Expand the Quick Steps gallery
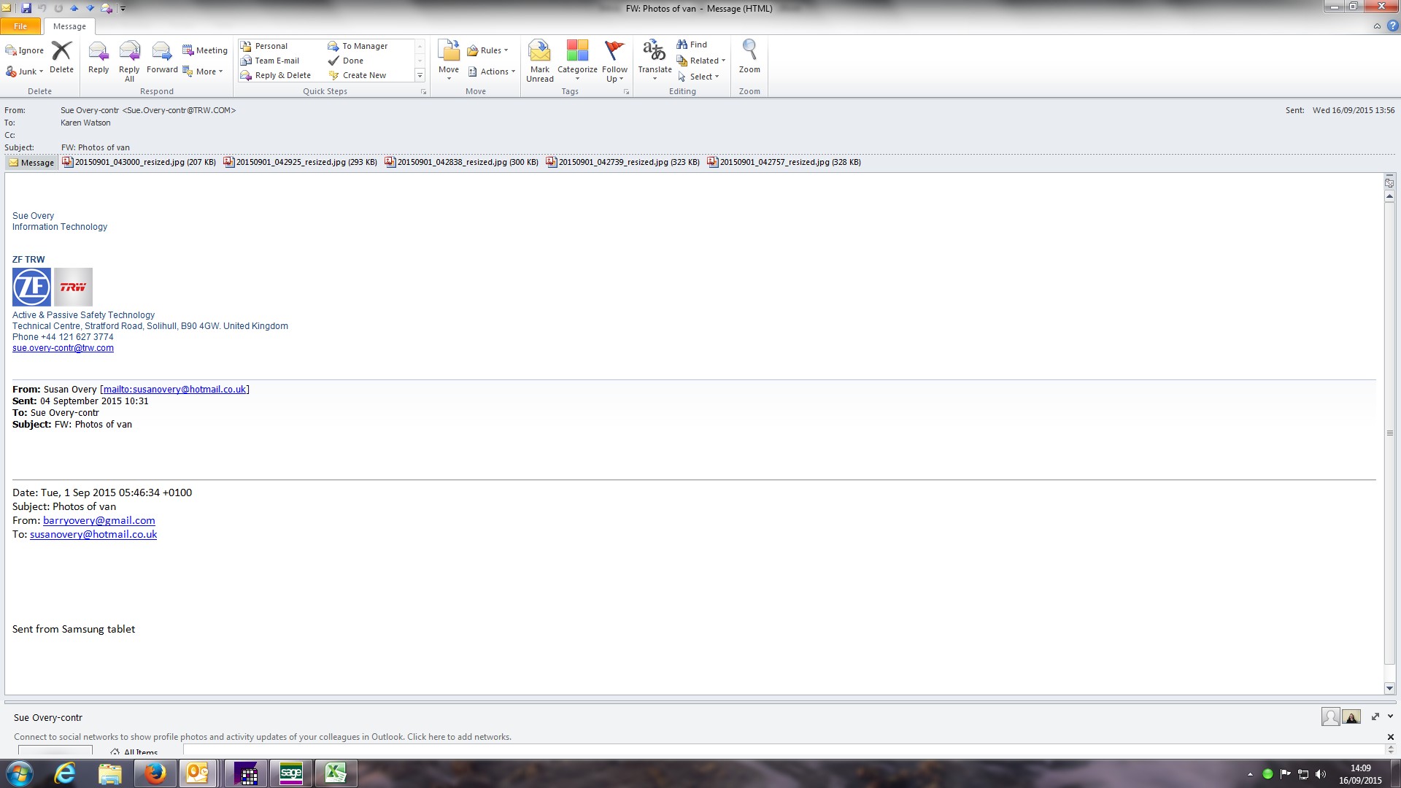 [420, 75]
